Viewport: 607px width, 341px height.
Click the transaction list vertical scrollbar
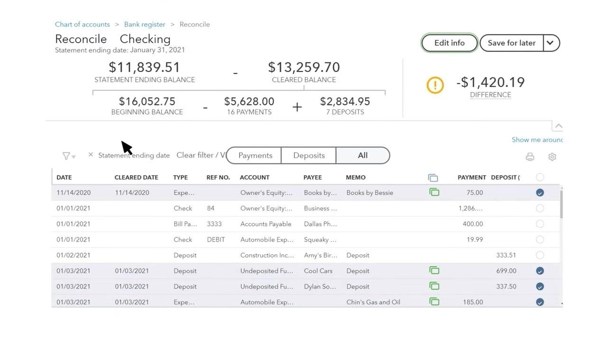(561, 204)
